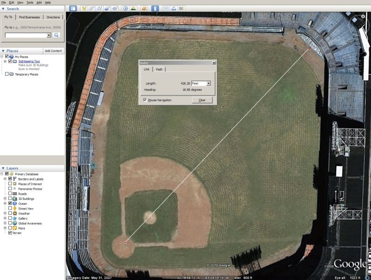The width and height of the screenshot is (371, 280).
Task: Click the Email envelope icon
Action: pyautogui.click(x=166, y=8)
